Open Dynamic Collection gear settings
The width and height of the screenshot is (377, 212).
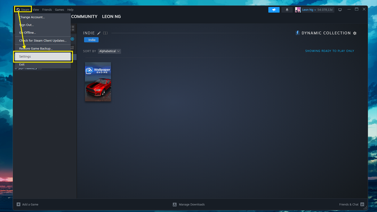tap(355, 33)
